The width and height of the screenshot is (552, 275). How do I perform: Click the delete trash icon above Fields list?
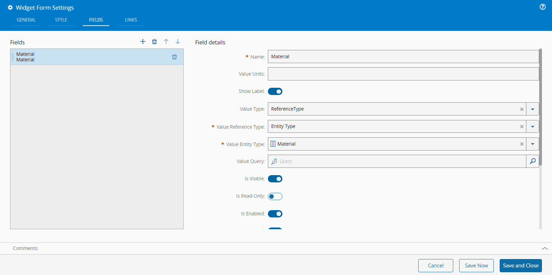point(155,42)
